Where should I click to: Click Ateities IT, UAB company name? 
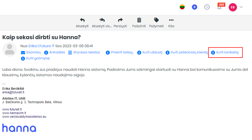(14, 98)
